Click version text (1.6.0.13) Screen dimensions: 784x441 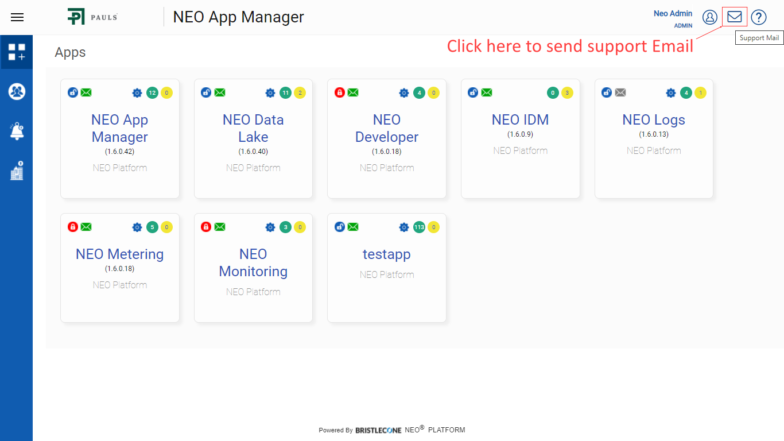click(654, 134)
